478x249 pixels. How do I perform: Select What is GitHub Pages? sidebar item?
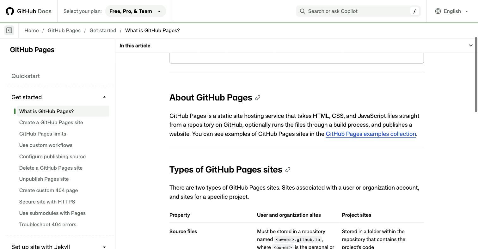[63, 111]
